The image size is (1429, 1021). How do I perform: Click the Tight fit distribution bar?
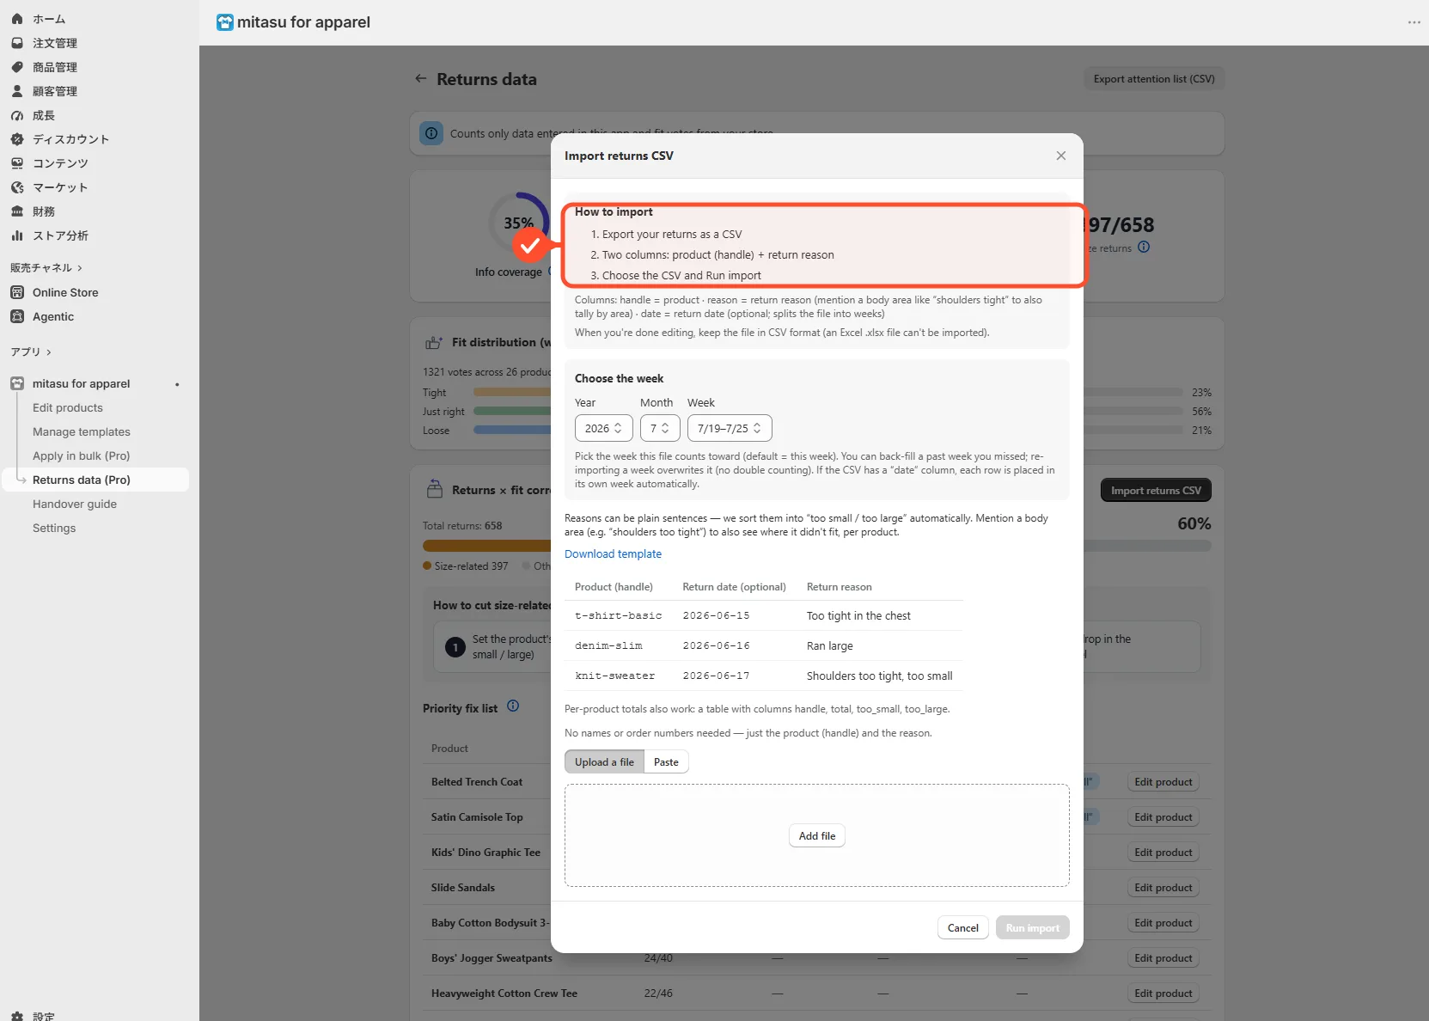(x=512, y=392)
